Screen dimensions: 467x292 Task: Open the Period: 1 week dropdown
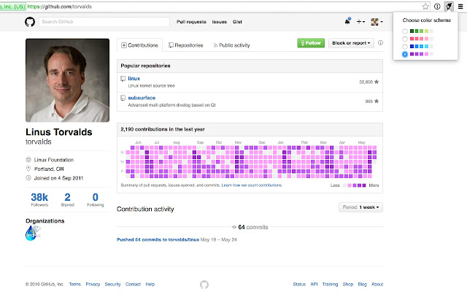pyautogui.click(x=360, y=207)
